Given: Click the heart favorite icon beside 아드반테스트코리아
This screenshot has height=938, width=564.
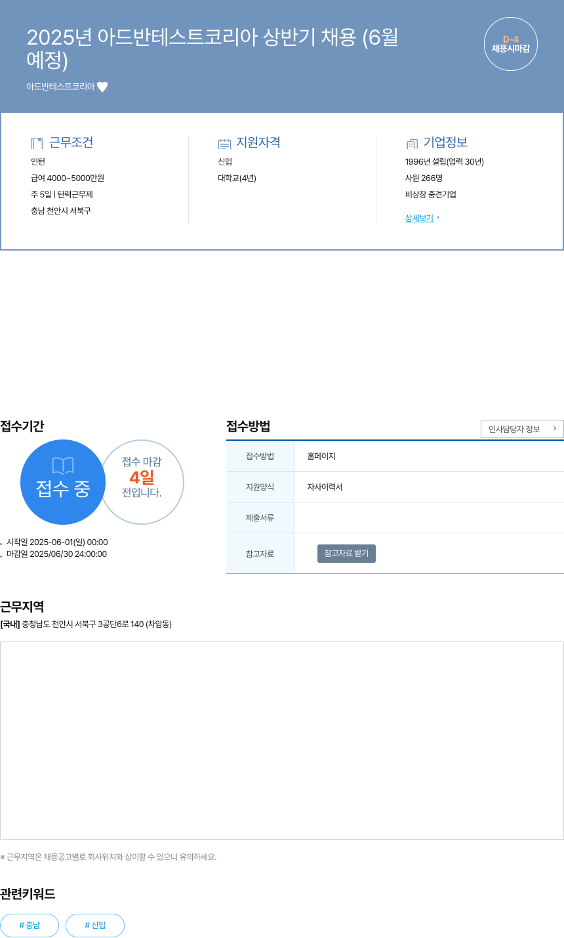Looking at the screenshot, I should (102, 87).
